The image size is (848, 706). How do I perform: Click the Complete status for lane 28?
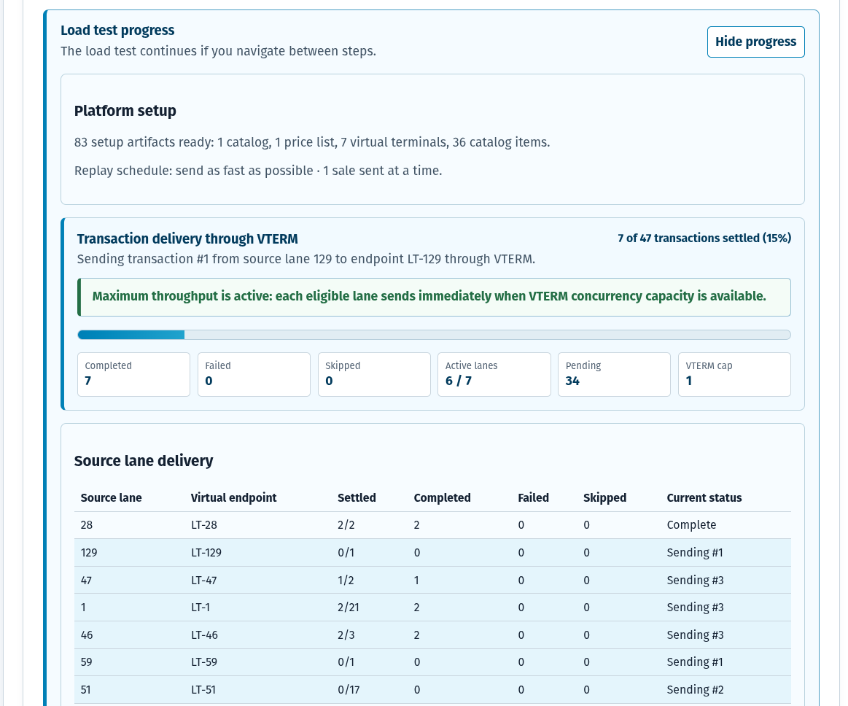point(691,525)
